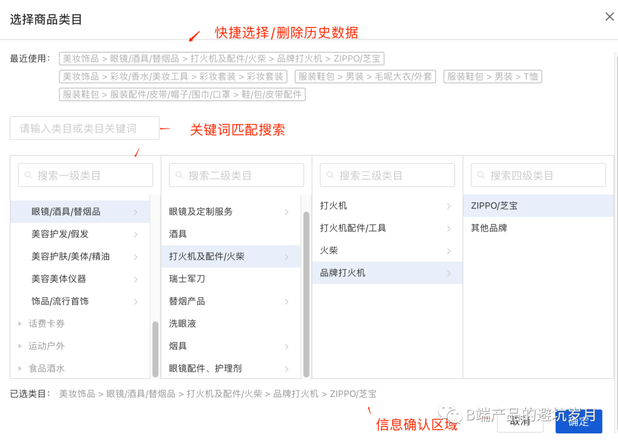The width and height of the screenshot is (618, 442).
Task: Click the magnifier icon in third-level category search
Action: tap(330, 174)
